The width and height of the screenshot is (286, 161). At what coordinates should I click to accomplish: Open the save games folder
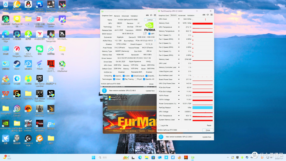pos(6,110)
